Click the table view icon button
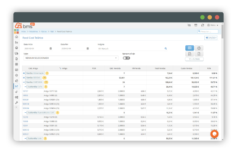 coord(189,48)
